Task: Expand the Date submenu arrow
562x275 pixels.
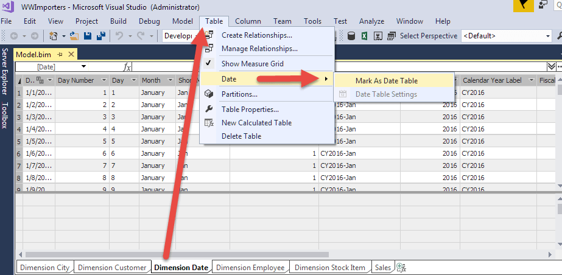Action: (x=325, y=79)
